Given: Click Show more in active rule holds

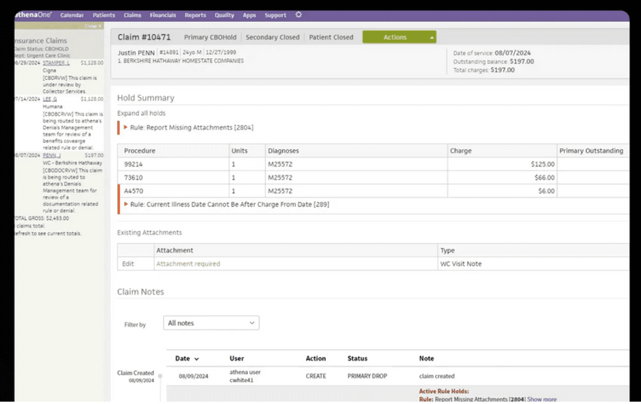Looking at the screenshot, I should (541, 399).
